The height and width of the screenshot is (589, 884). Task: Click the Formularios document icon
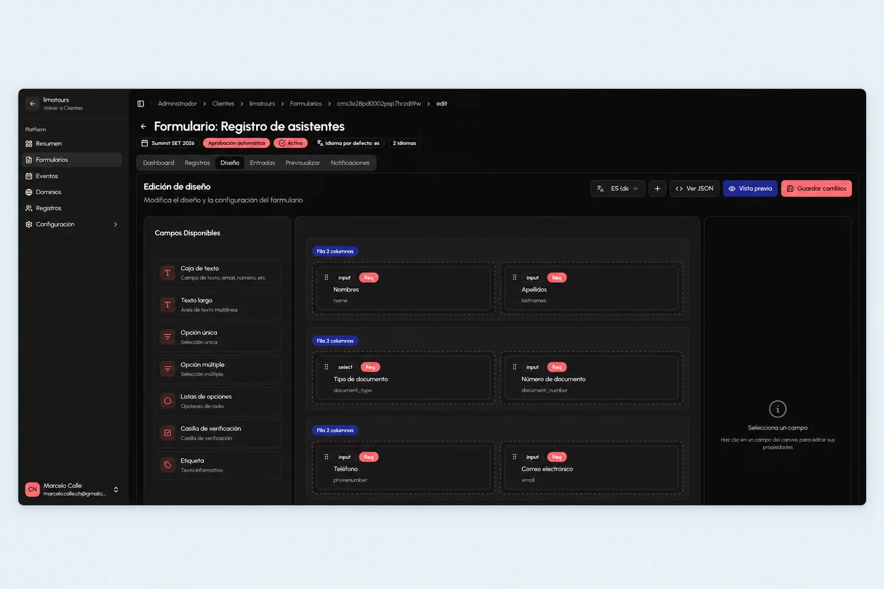pos(29,160)
